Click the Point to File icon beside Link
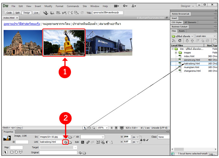 (x=65, y=142)
